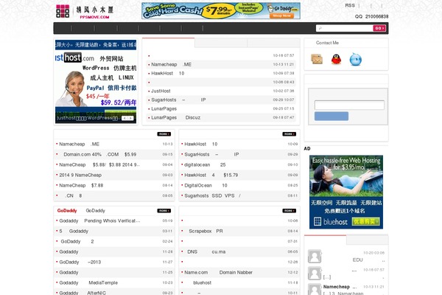Click the avatar of the 10-16 07:57 comment
This screenshot has height=295, width=442.
315,274
